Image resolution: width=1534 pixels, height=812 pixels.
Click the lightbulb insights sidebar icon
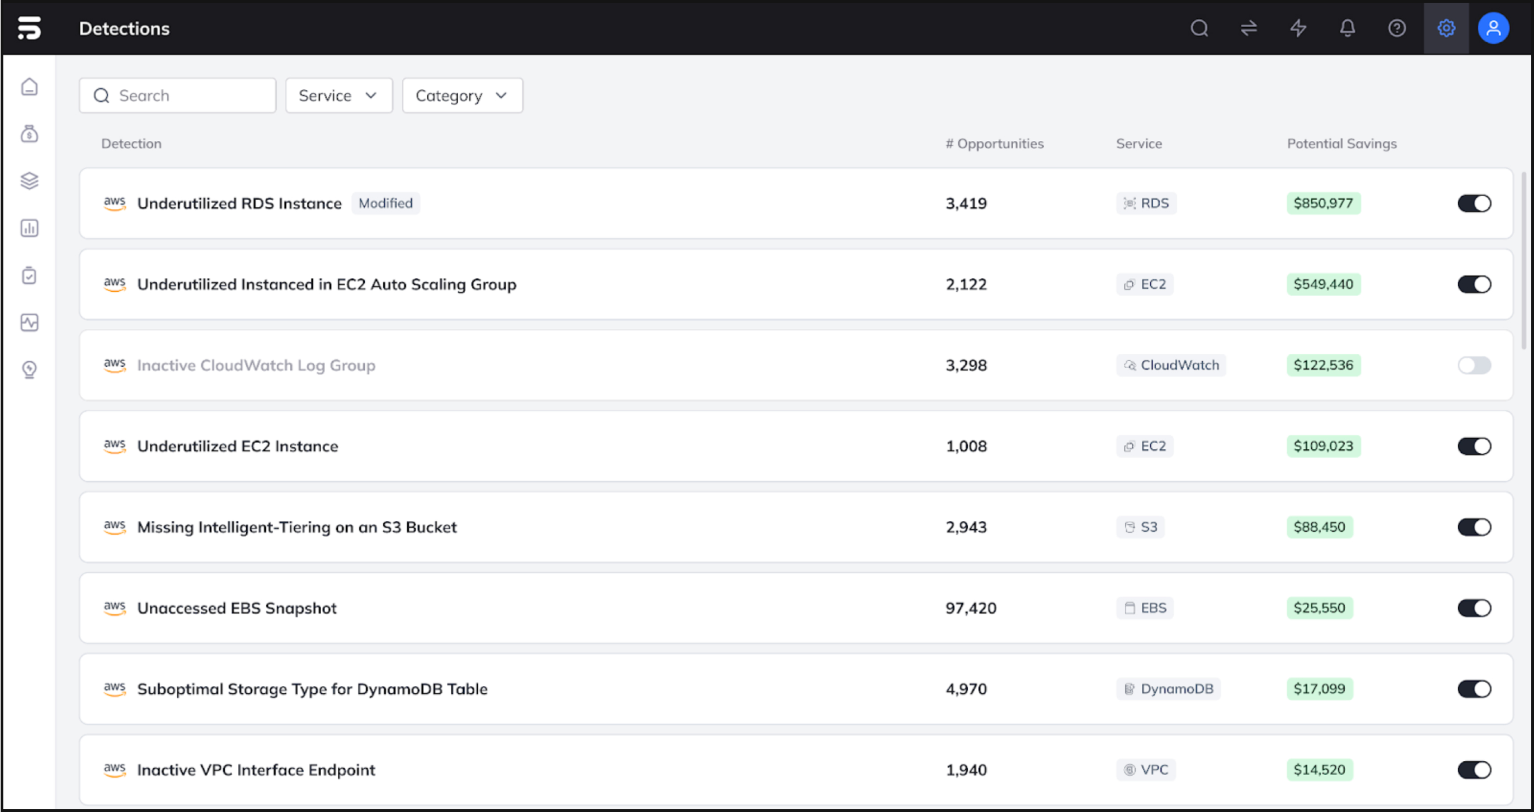click(x=29, y=369)
